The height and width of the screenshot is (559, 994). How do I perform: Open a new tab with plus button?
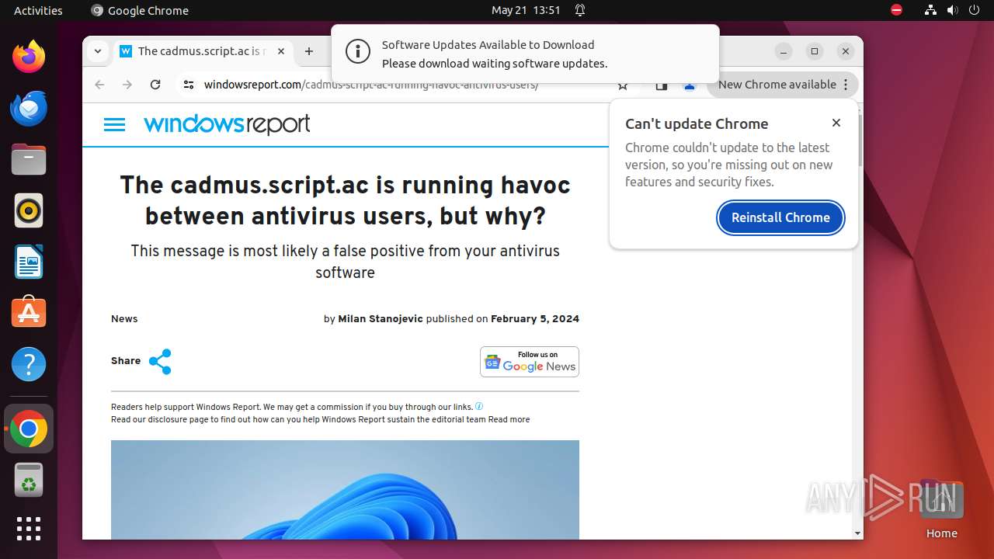click(309, 51)
